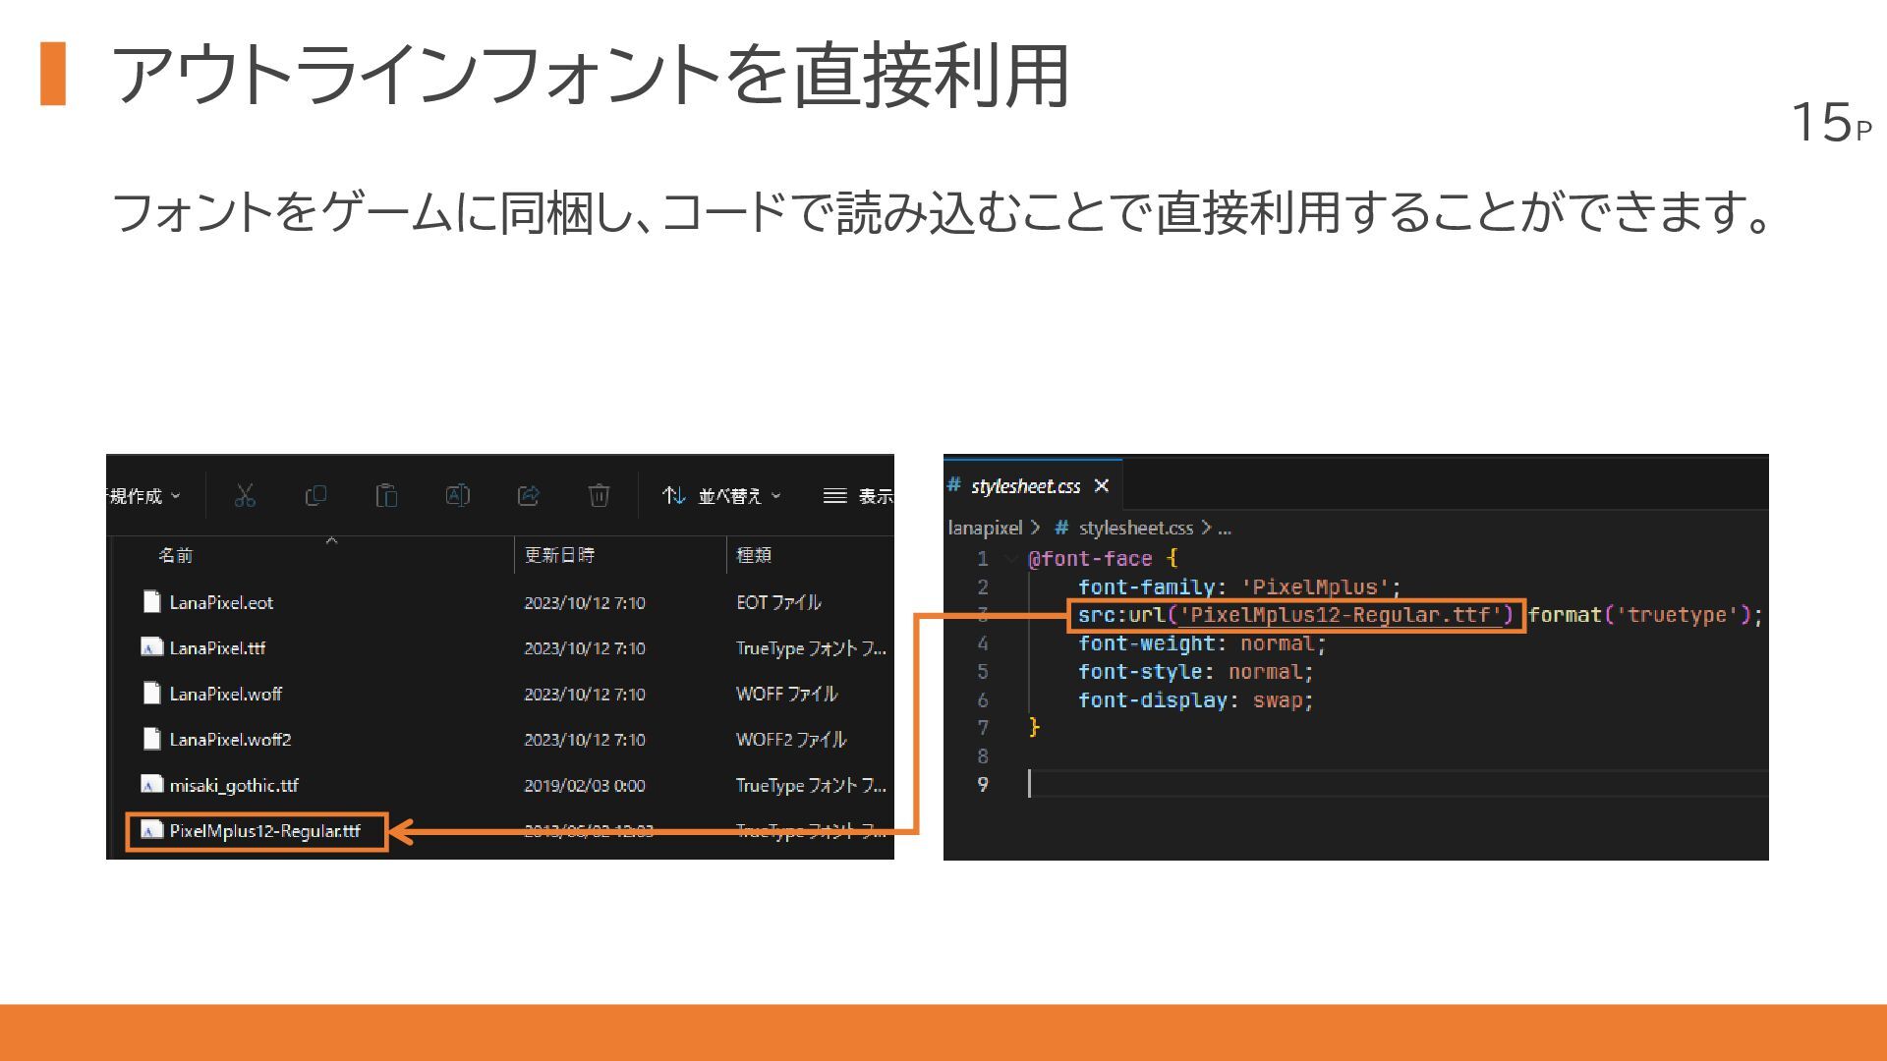The image size is (1887, 1061).
Task: Click the font file icon of misaki_gothic.ttf
Action: [x=151, y=784]
